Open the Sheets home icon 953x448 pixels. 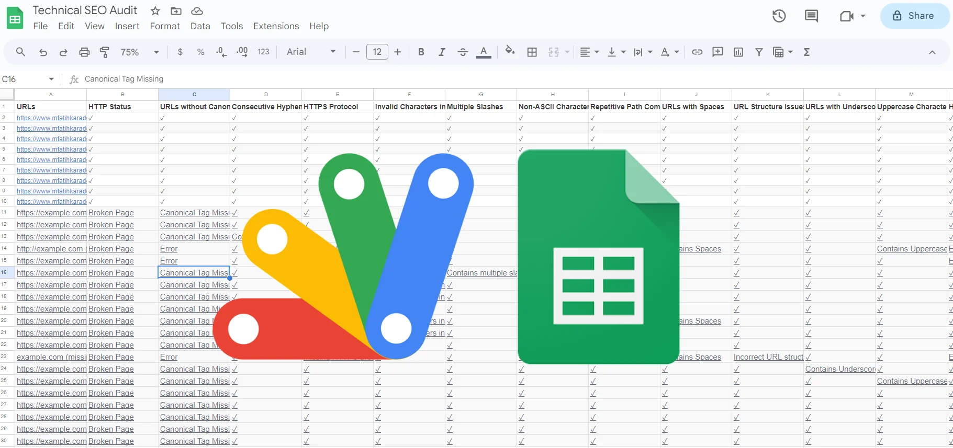point(15,18)
